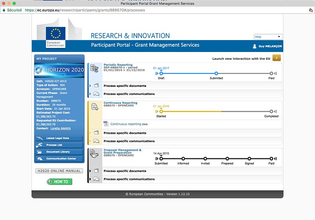Click Paid marker on Periodic Reporting timeline
315x220 pixels.
271,73
